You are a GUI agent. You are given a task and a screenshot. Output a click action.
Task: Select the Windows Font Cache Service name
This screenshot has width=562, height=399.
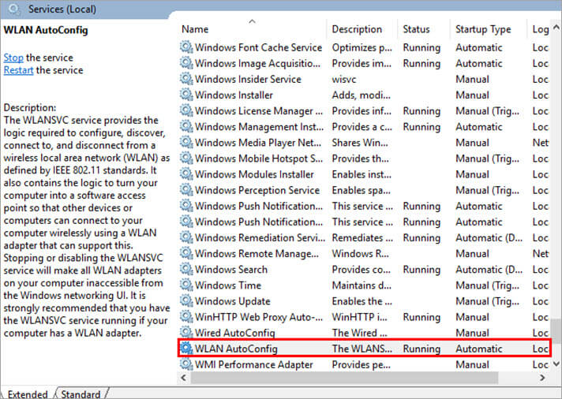pos(258,47)
